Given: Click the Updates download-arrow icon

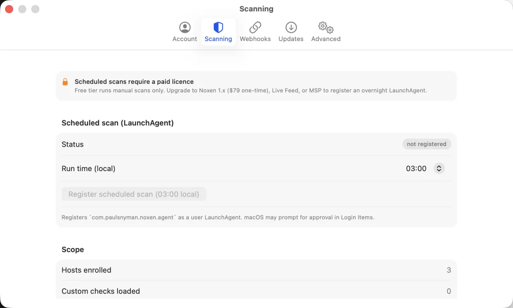Looking at the screenshot, I should 291,27.
